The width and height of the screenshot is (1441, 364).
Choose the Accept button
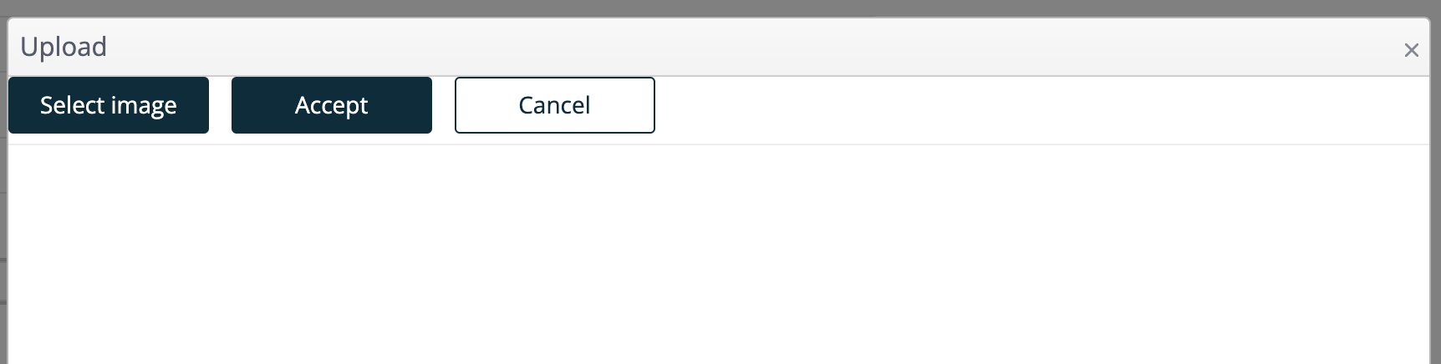coord(332,105)
